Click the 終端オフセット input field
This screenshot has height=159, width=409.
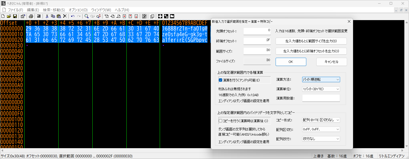(257, 41)
